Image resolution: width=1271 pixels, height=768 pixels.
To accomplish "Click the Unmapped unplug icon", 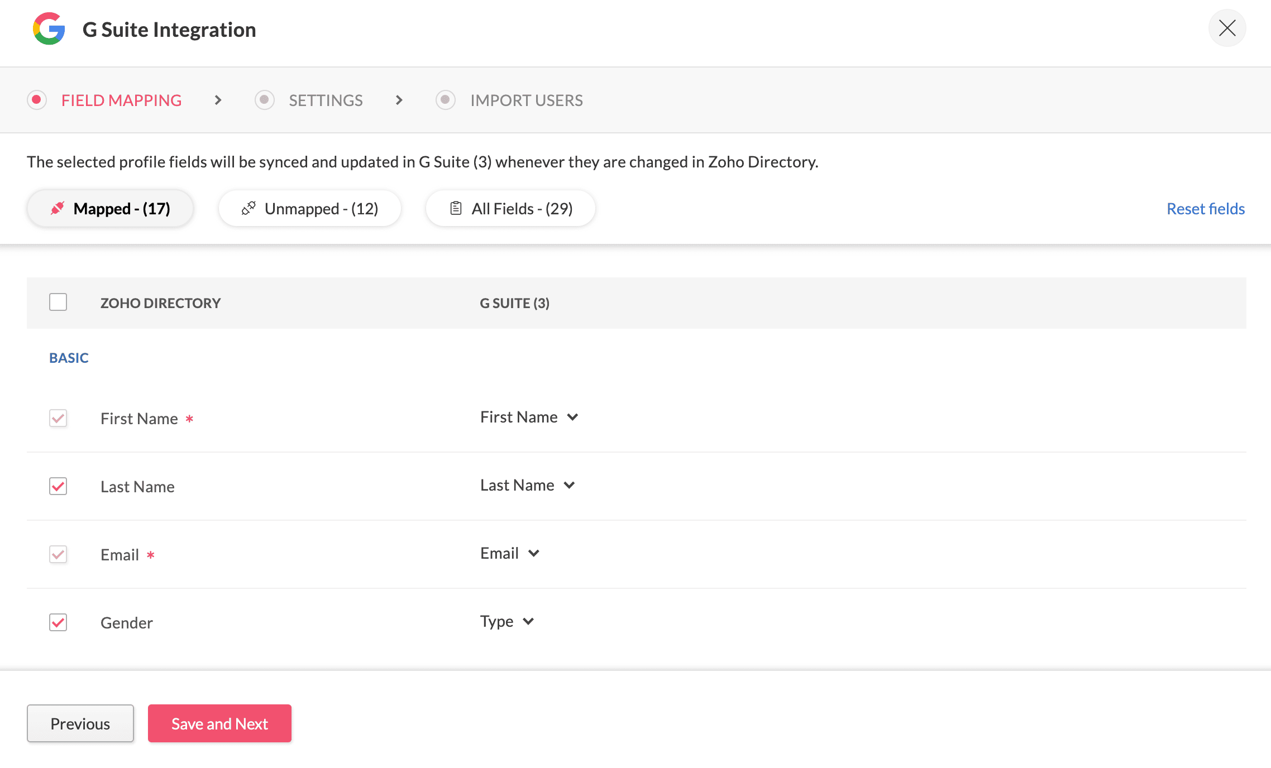I will (249, 208).
